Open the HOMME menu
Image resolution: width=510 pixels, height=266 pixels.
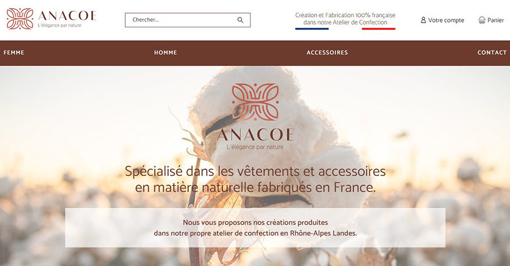pyautogui.click(x=165, y=53)
